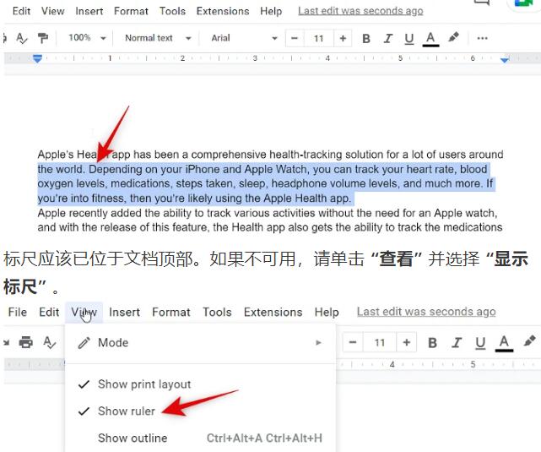This screenshot has height=452, width=541.
Task: Open text color picker in upper toolbar
Action: pos(430,39)
